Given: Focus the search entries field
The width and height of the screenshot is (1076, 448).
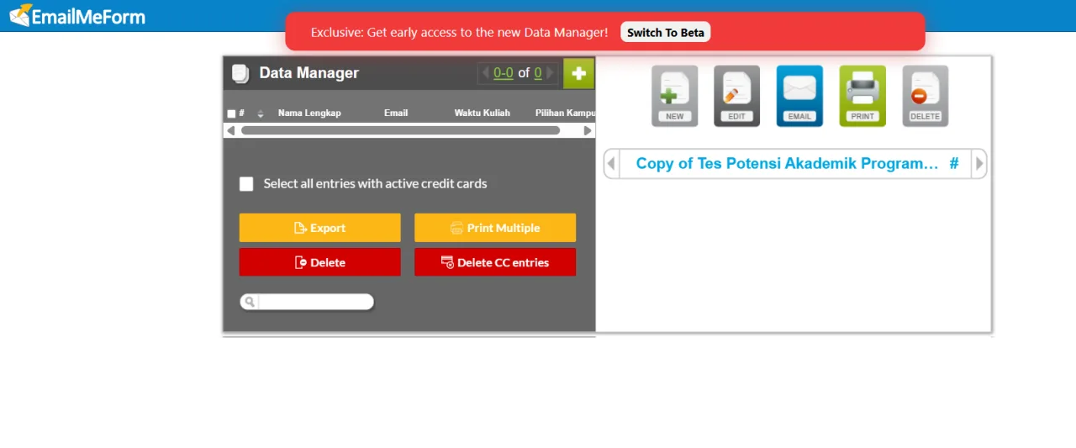Looking at the screenshot, I should [315, 302].
